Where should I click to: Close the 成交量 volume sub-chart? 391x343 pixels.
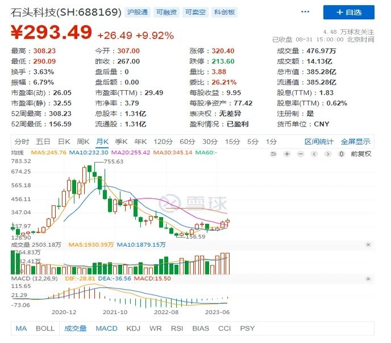point(368,245)
